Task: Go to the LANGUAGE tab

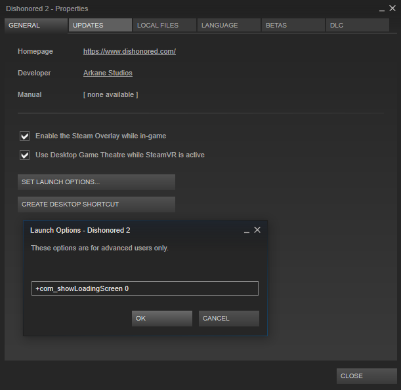Action: (x=228, y=26)
